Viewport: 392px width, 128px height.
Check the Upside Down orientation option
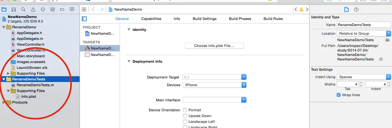point(185,116)
